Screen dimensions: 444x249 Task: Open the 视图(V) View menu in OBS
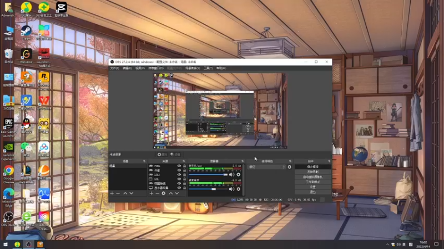(x=140, y=68)
